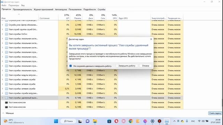Launch Google Chrome from the taskbar
The width and height of the screenshot is (223, 125).
click(131, 121)
